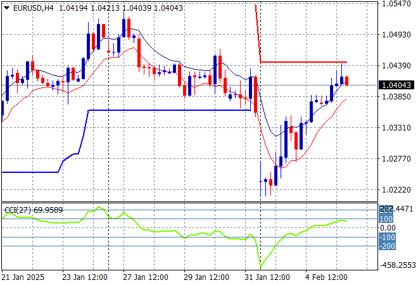The height and width of the screenshot is (285, 418).
Task: Click the 4 Feb 12:00 time label
Action: coord(326,277)
